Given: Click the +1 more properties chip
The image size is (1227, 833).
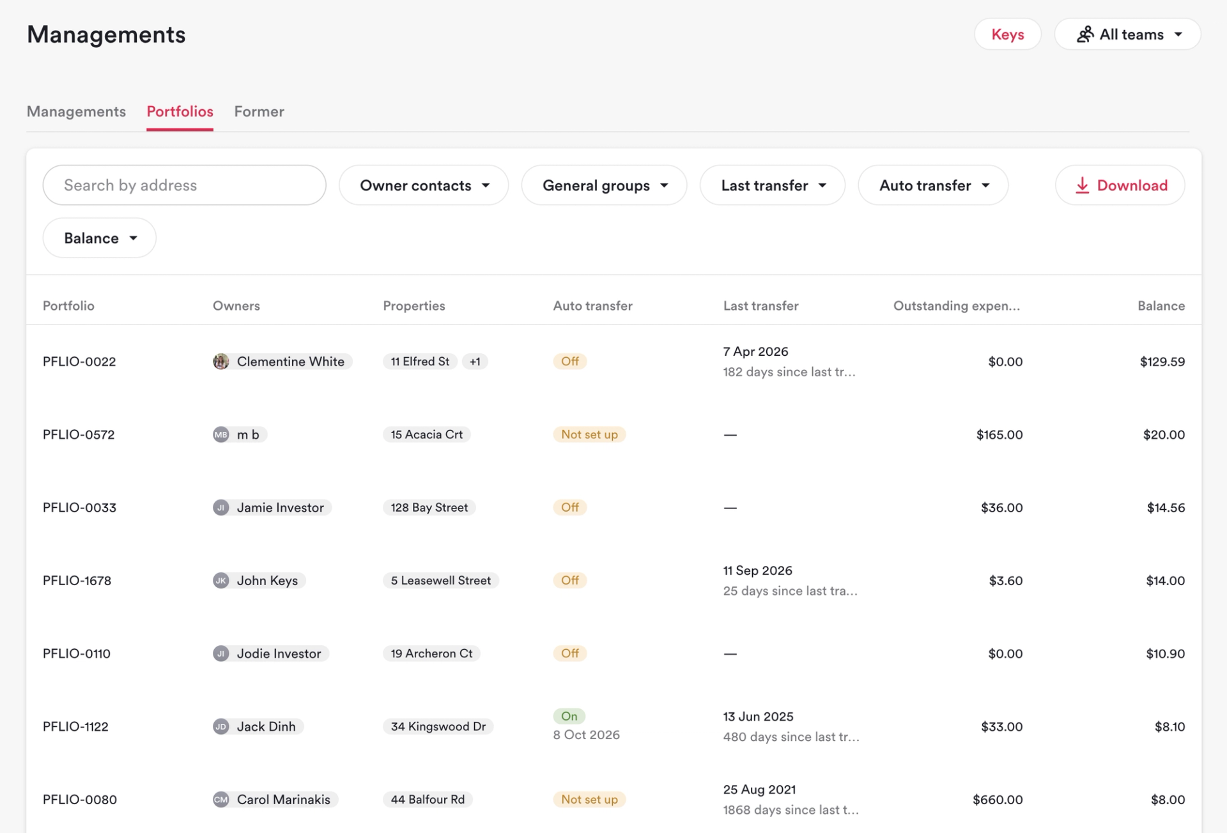Looking at the screenshot, I should click(x=475, y=362).
